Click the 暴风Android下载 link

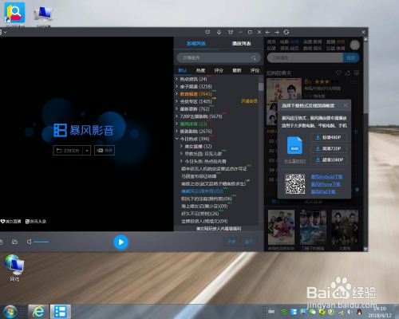(326, 177)
